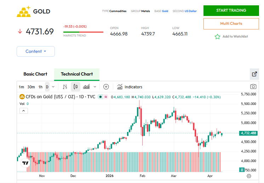
Task: Open chart settings gear near time axis
Action: (248, 176)
